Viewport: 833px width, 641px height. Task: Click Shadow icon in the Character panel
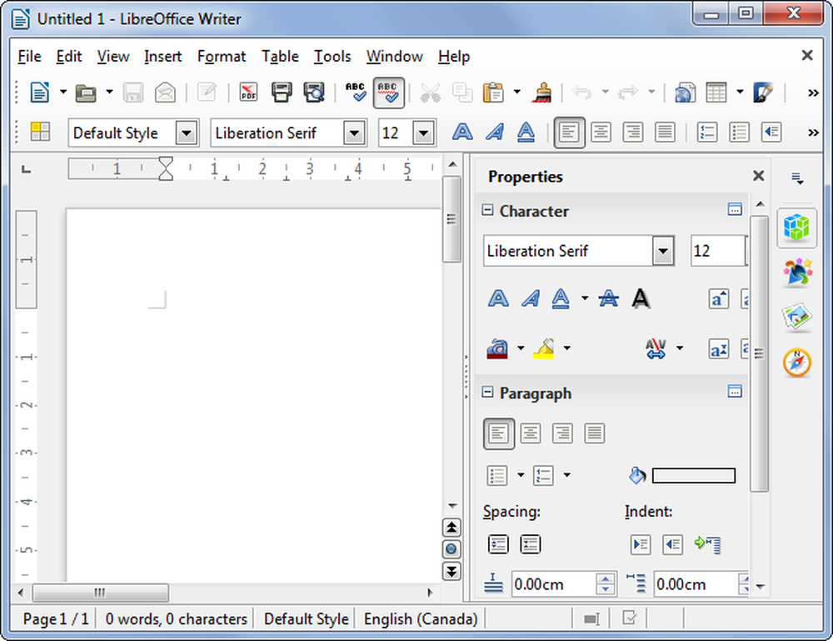pyautogui.click(x=641, y=298)
